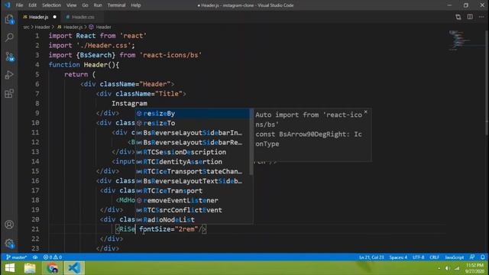Open Changes compare icon in editor toolbar

point(458,17)
